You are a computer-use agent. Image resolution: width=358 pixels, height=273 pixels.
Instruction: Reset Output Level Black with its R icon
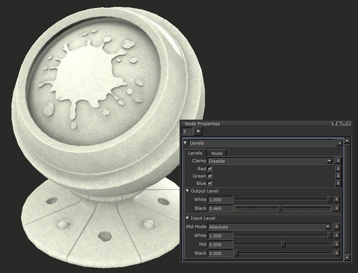(337, 209)
